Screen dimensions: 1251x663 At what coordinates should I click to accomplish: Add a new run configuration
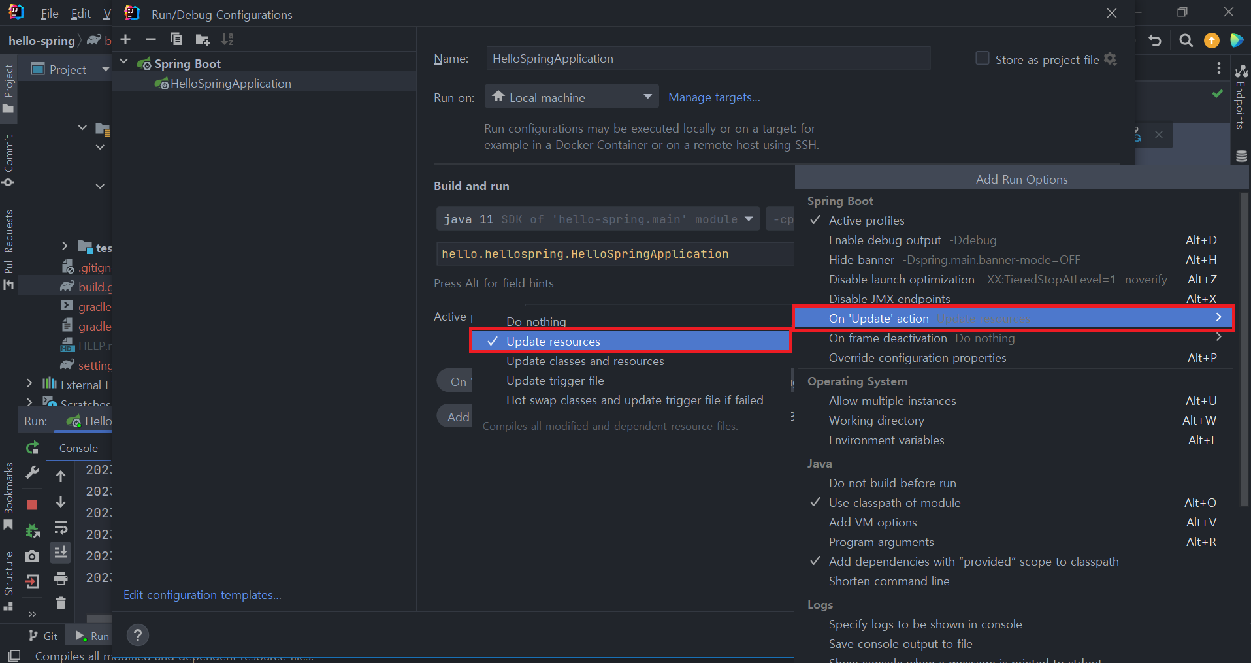[125, 39]
